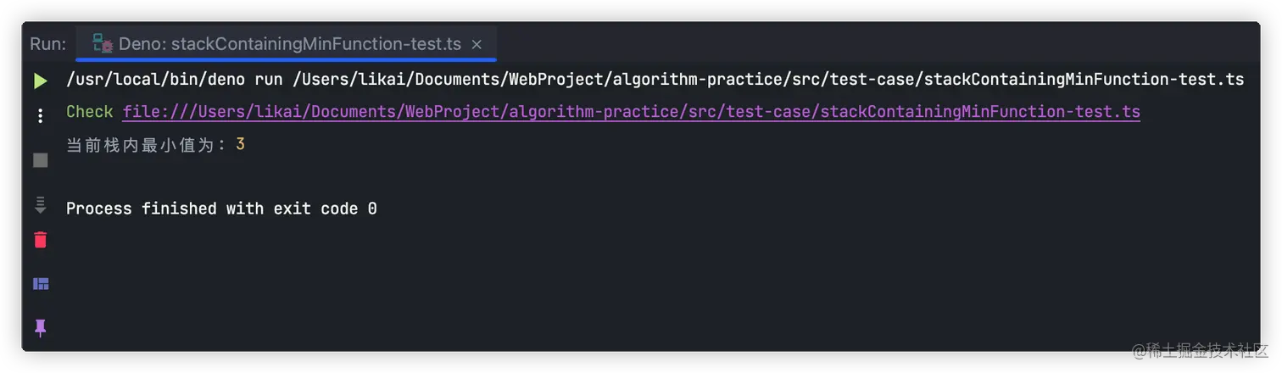Close the stackContainingMinFunction-test.ts run tab
The width and height of the screenshot is (1282, 373).
(477, 44)
